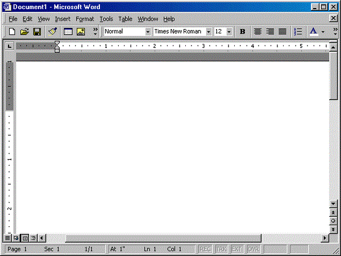Click the 1/1 page count in status bar
The image size is (341, 256).
coord(89,249)
